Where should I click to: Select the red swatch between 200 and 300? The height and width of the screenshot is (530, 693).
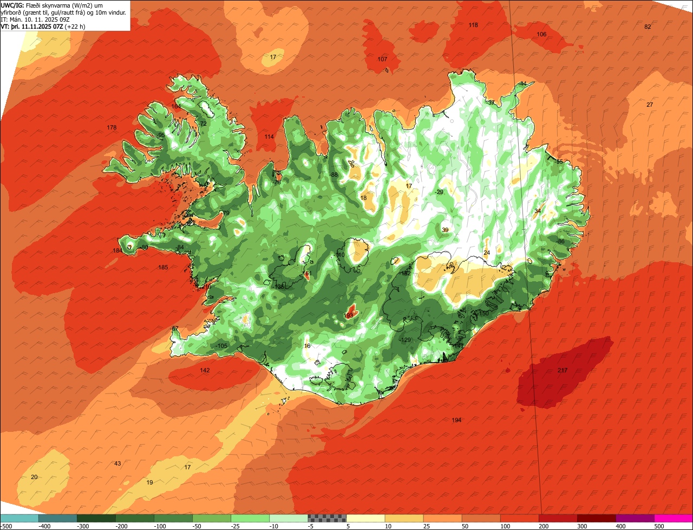click(558, 519)
